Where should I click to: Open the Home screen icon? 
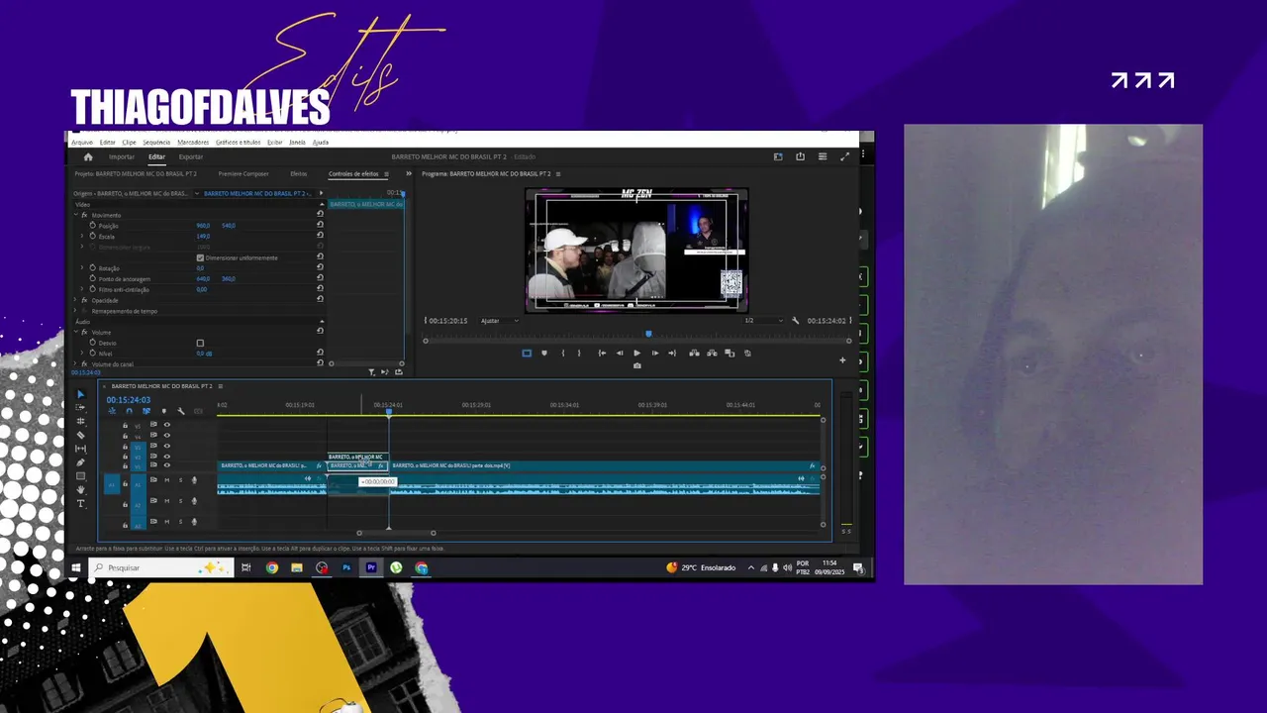click(88, 156)
